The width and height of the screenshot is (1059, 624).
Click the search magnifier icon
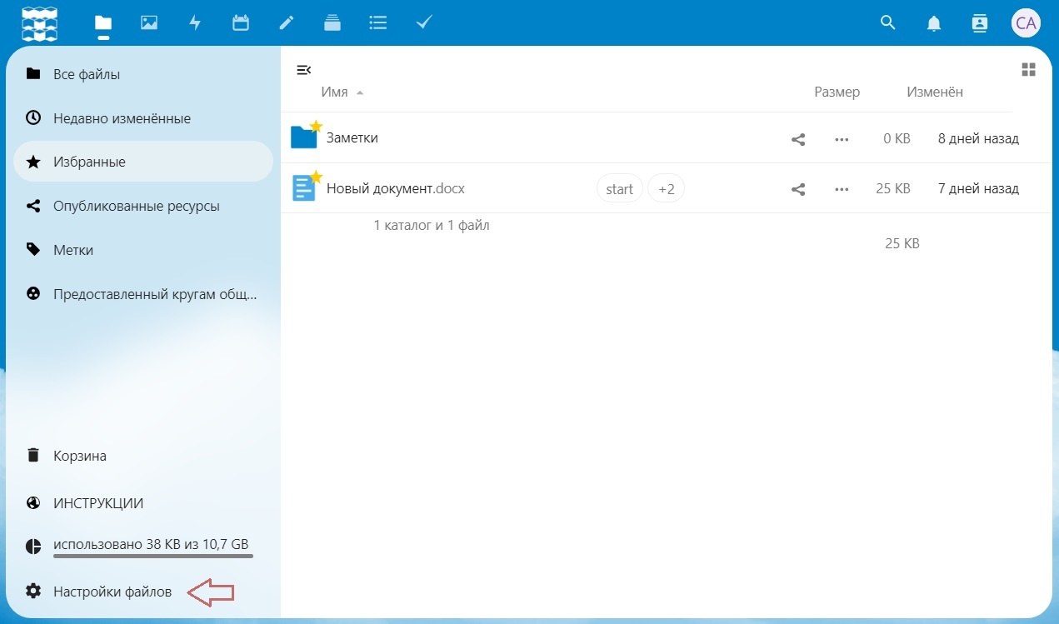click(888, 23)
